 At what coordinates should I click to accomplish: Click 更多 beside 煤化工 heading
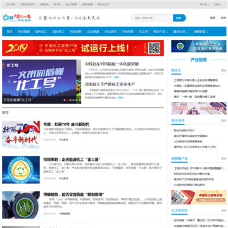point(224,70)
